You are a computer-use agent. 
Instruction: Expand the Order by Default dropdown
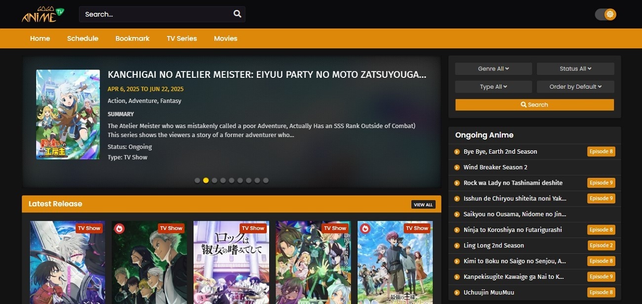pos(575,87)
